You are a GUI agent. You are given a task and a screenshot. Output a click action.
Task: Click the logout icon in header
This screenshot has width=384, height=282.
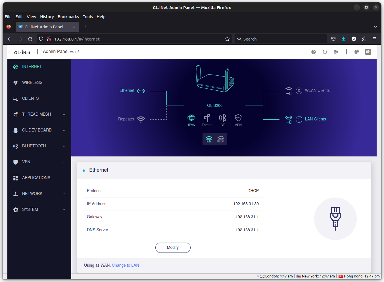point(336,52)
